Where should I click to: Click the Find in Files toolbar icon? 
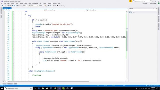click(45, 6)
